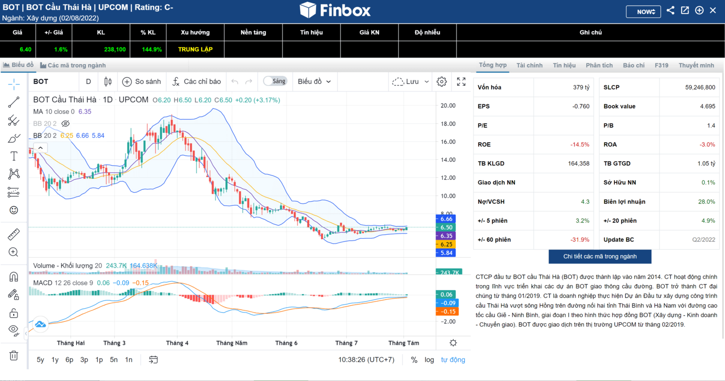
Task: Select the Tổng hợp tab
Action: (x=492, y=65)
